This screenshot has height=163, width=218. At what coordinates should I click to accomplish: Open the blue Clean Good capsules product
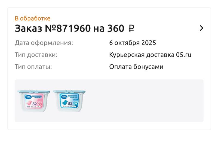pos(69,101)
